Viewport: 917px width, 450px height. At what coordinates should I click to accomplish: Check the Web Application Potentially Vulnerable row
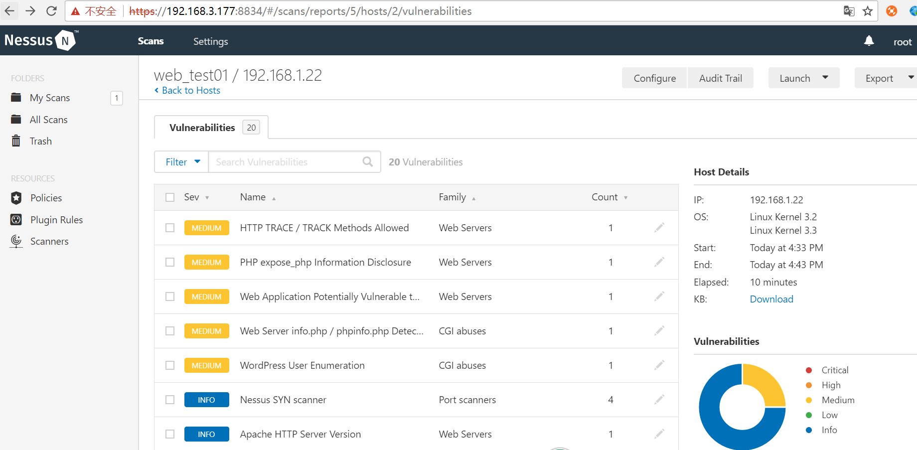[170, 297]
